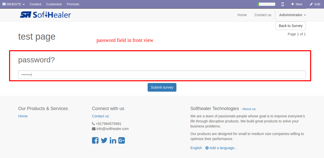Open Google Plus social icon in footer

122,141
